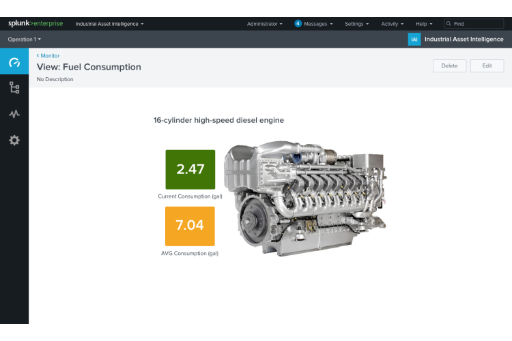Expand the Administrator user menu
The width and height of the screenshot is (512, 341).
point(264,24)
